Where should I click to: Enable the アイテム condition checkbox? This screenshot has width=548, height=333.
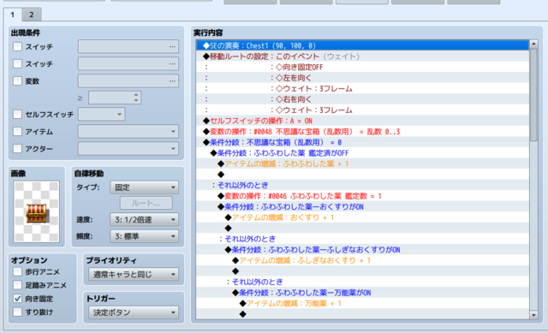(x=17, y=131)
